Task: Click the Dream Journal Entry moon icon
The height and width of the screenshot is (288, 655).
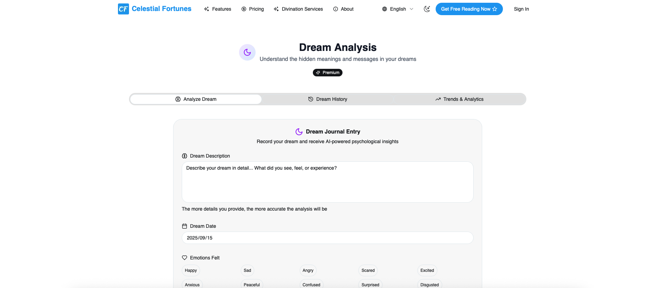Action: pos(299,132)
